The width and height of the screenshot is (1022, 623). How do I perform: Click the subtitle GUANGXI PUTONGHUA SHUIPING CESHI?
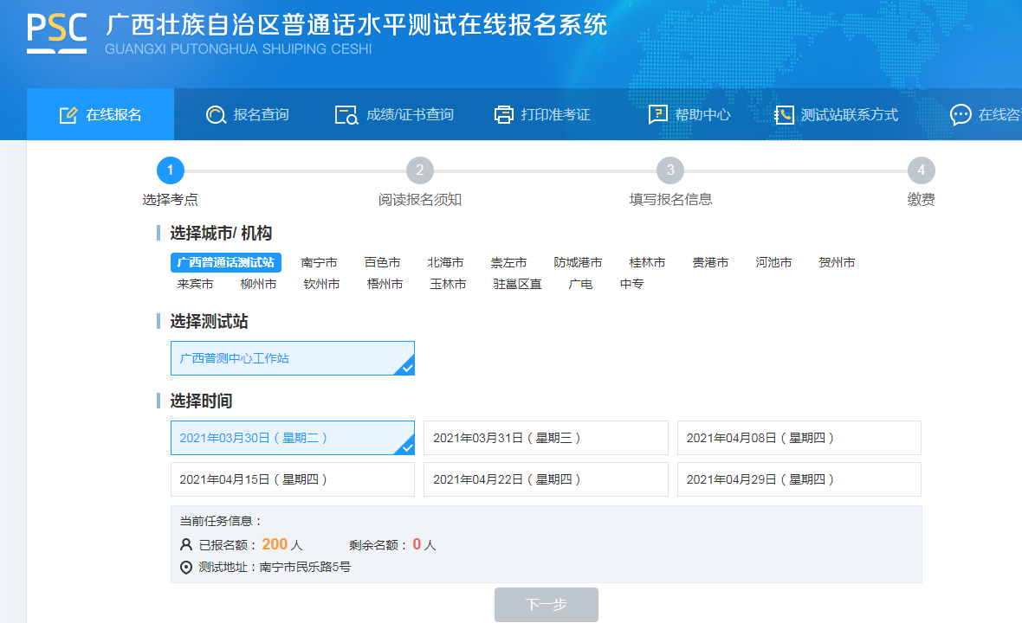pyautogui.click(x=238, y=48)
